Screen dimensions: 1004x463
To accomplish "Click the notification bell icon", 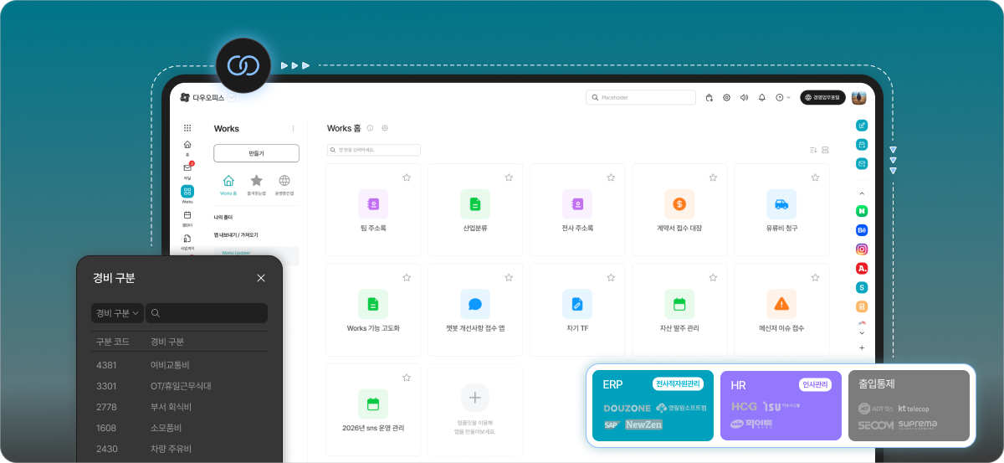I will point(761,98).
